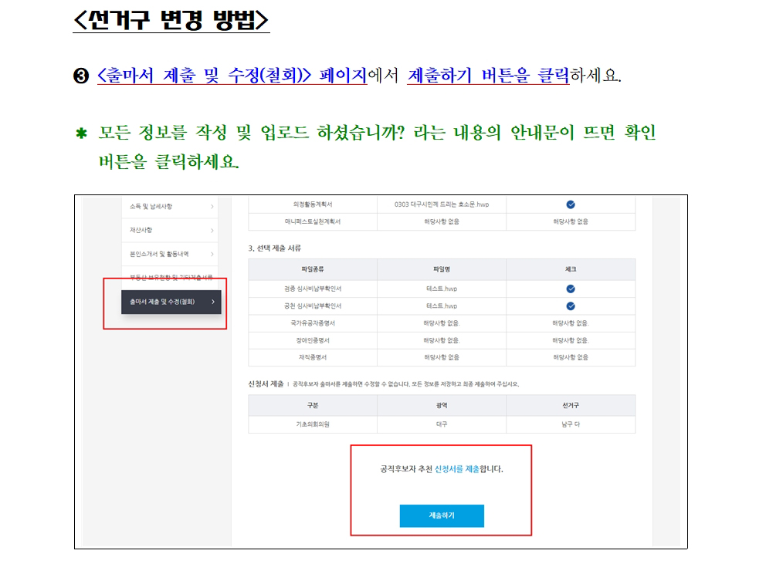Screen dimensions: 766x564
Task: Open file 0303 대구시민께 드리는 호소문.hwp
Action: tap(441, 204)
